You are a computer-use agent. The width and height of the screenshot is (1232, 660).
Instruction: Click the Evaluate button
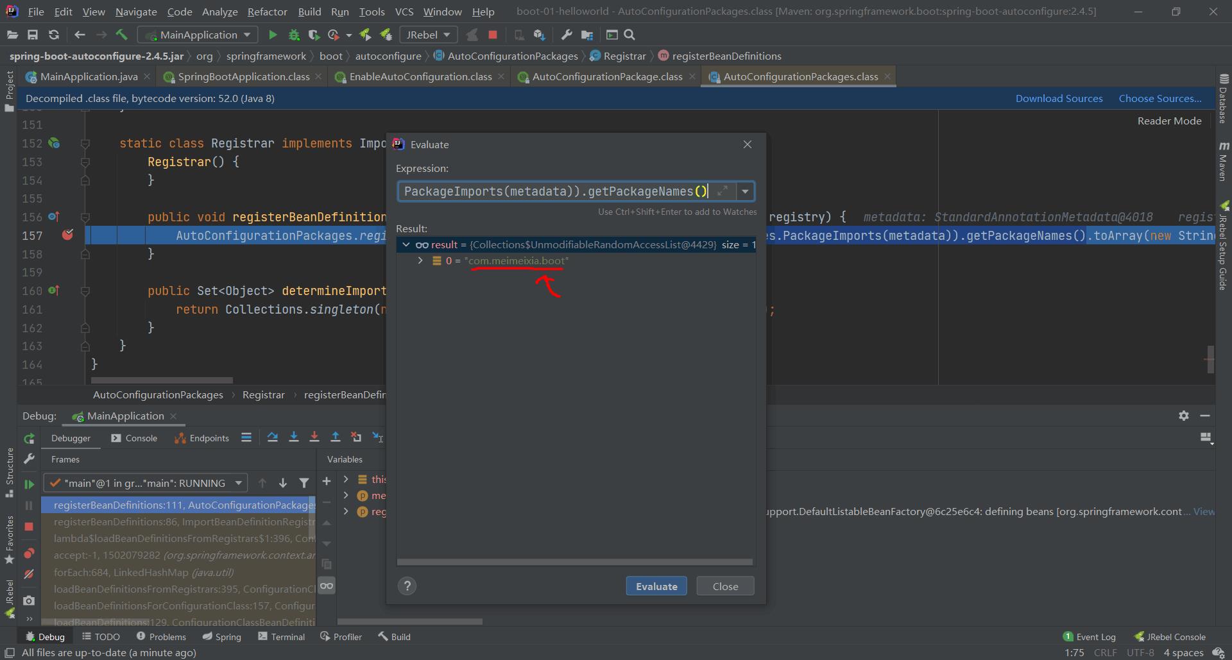pos(656,586)
